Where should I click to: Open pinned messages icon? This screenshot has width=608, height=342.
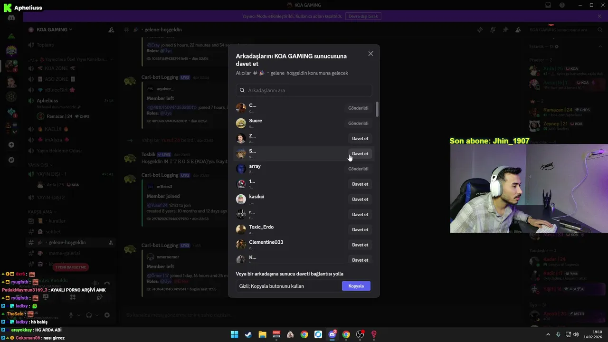pyautogui.click(x=505, y=29)
